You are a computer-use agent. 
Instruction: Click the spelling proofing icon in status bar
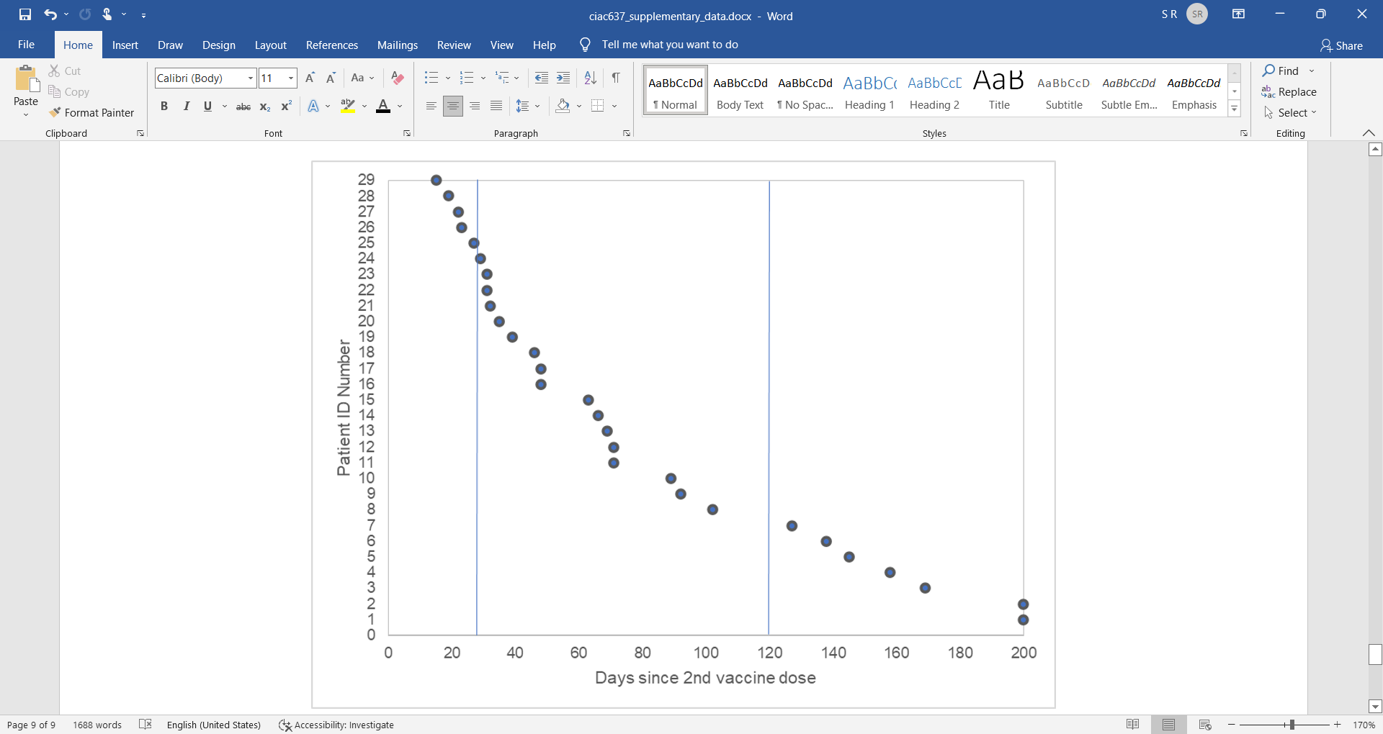pyautogui.click(x=146, y=725)
